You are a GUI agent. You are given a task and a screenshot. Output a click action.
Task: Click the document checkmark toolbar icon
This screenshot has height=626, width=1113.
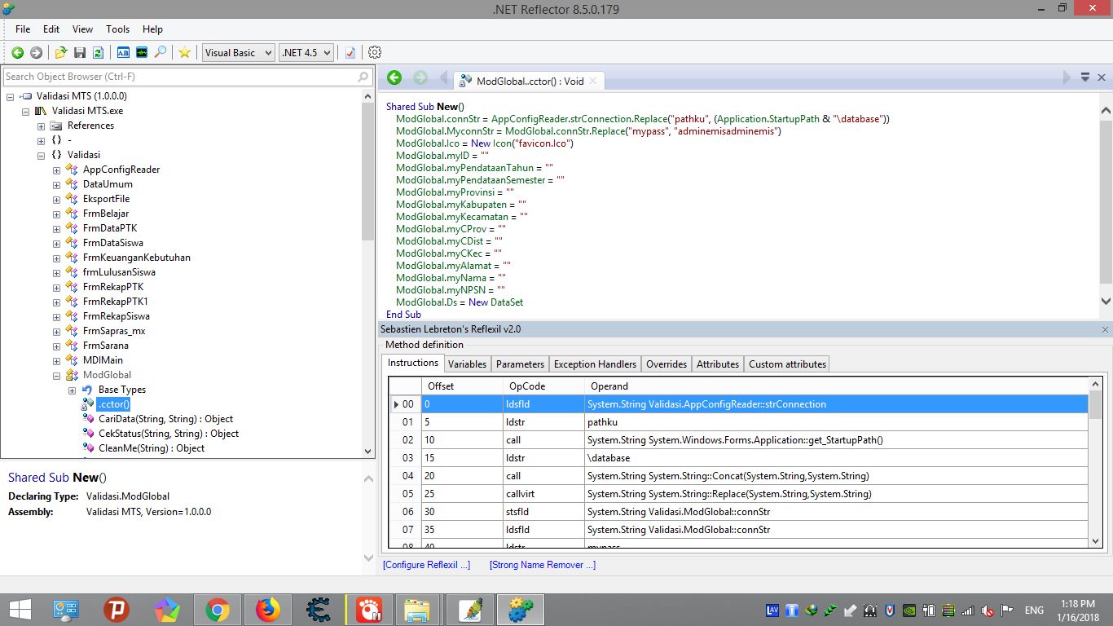point(350,52)
